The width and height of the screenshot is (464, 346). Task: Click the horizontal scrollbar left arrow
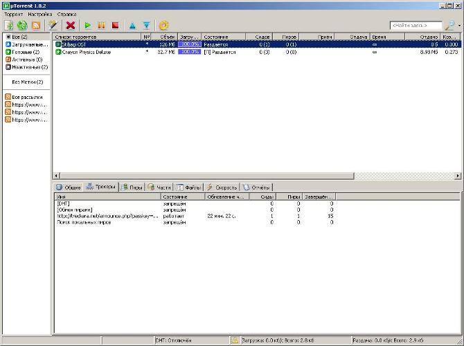[57, 176]
